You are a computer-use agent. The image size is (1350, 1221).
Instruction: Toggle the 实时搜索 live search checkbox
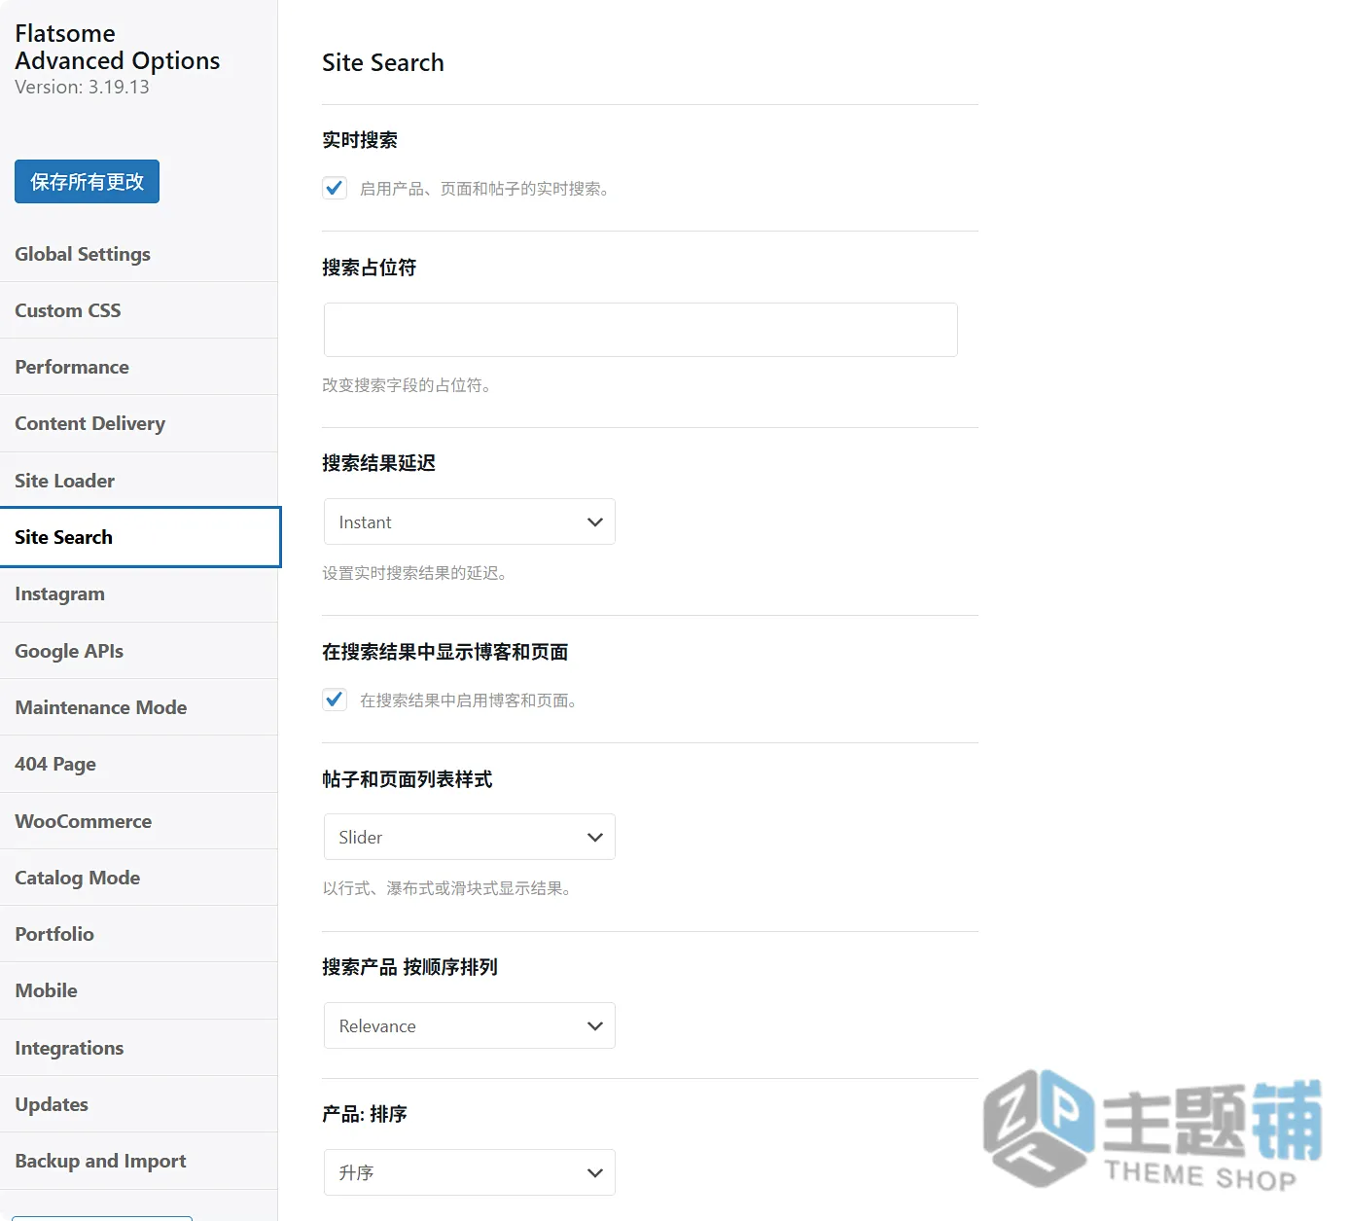(335, 188)
